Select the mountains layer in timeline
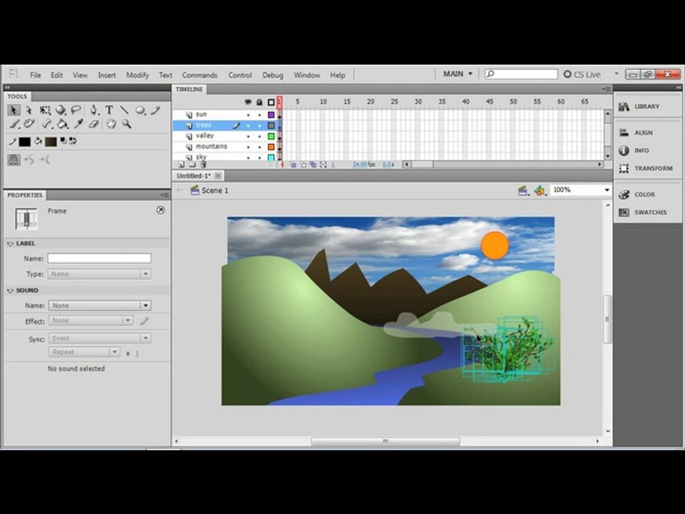 [211, 147]
